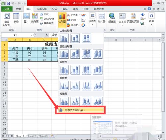Image resolution: width=166 pixels, height=140 pixels.
Task: Open Excel Help question mark
Action: point(149,9)
